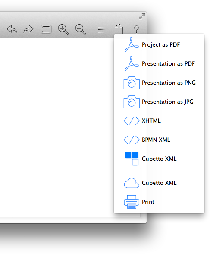
Task: Select Presentation as PDF
Action: (159, 63)
